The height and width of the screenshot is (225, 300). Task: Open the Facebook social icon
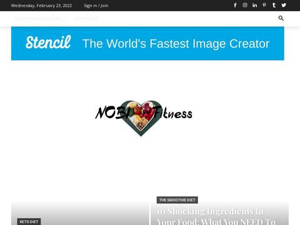tap(235, 5)
